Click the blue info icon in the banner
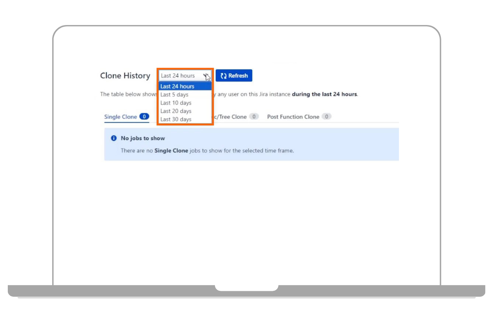493x324 pixels. tap(114, 138)
